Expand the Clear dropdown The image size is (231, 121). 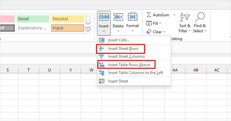coord(164,32)
